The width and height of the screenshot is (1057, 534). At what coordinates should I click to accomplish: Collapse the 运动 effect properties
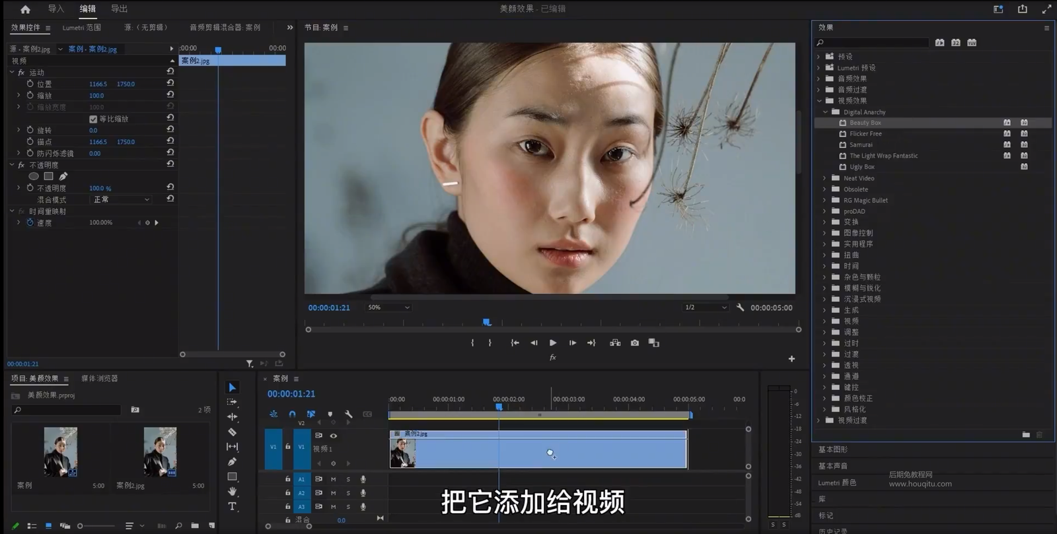pos(12,73)
